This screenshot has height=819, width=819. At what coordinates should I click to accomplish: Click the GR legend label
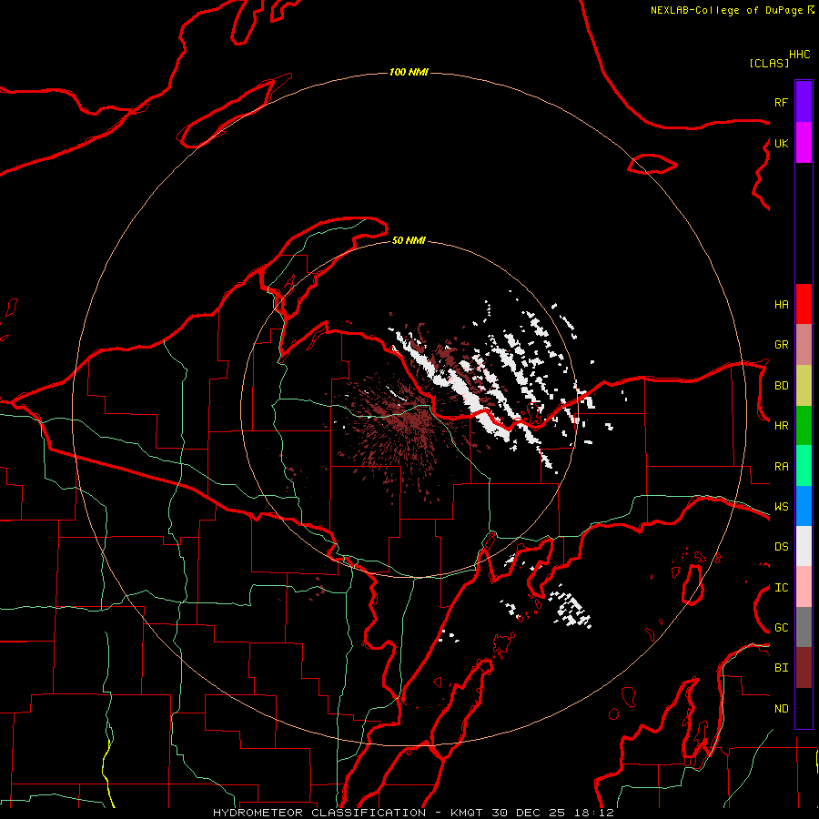pos(781,345)
